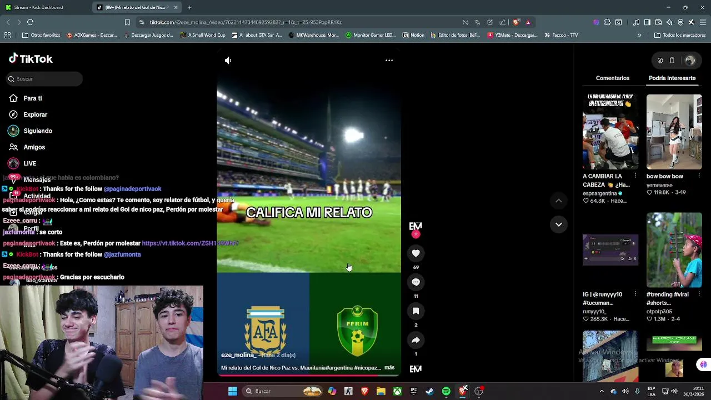Bookmark this page icon in the address bar
The width and height of the screenshot is (711, 400).
tap(127, 22)
